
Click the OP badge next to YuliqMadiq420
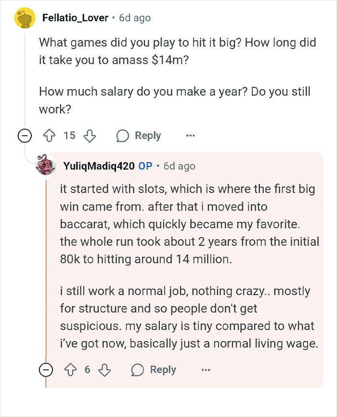point(146,166)
